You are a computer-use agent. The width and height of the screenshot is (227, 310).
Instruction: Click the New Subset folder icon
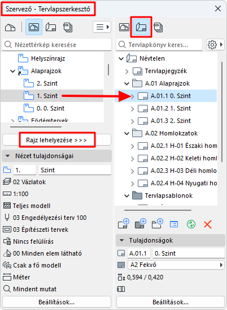(x=157, y=224)
